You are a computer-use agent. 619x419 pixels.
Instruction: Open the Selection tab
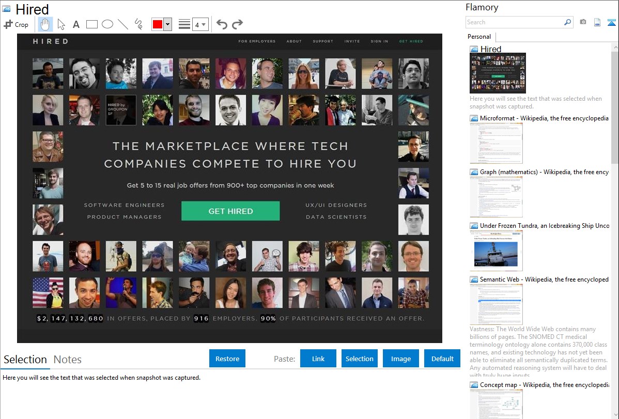25,360
